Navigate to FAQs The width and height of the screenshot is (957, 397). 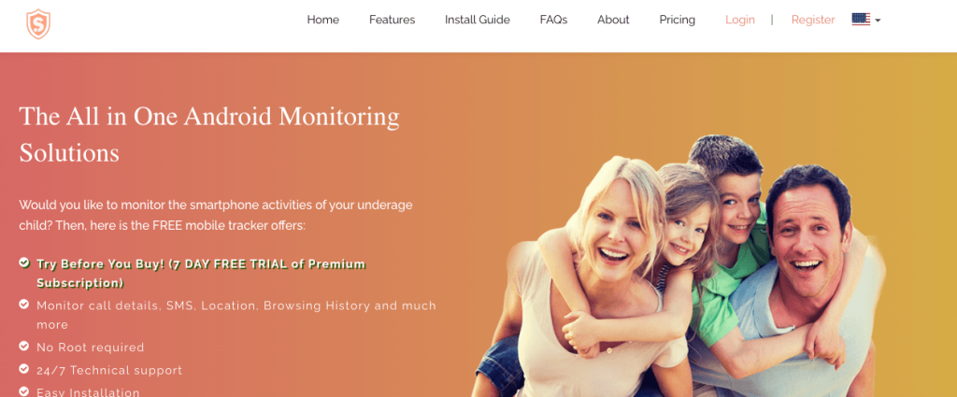point(553,20)
